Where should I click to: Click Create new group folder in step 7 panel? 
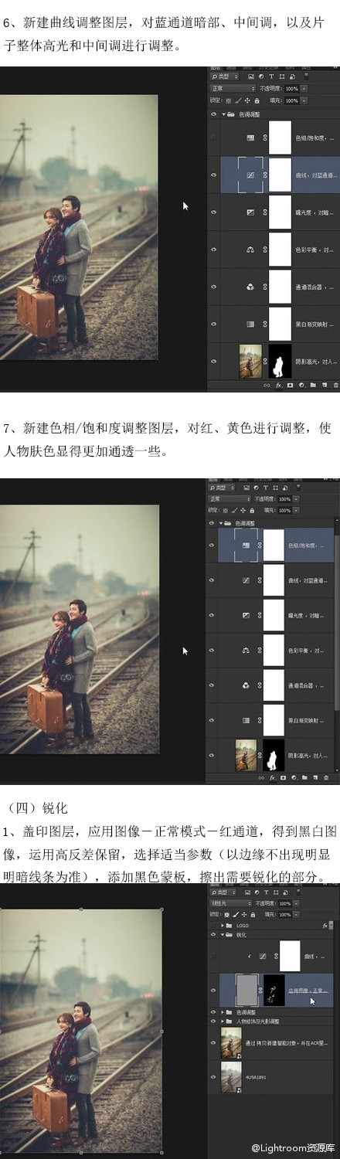pyautogui.click(x=304, y=778)
